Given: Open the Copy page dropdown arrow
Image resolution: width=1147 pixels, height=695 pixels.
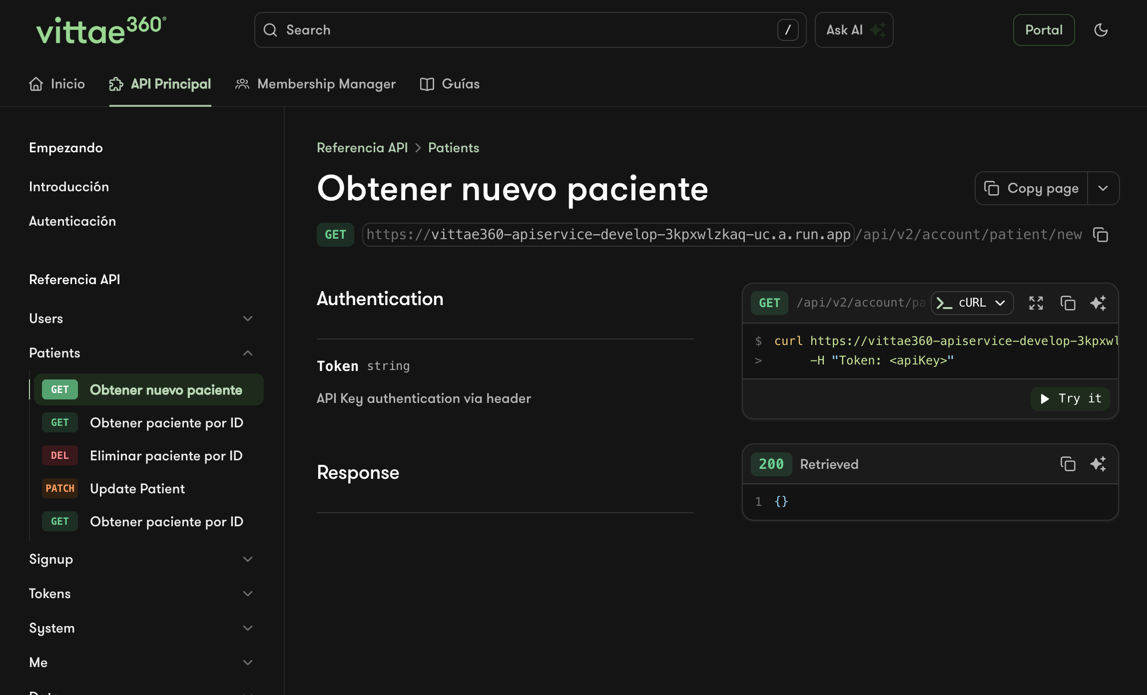Looking at the screenshot, I should pos(1104,188).
